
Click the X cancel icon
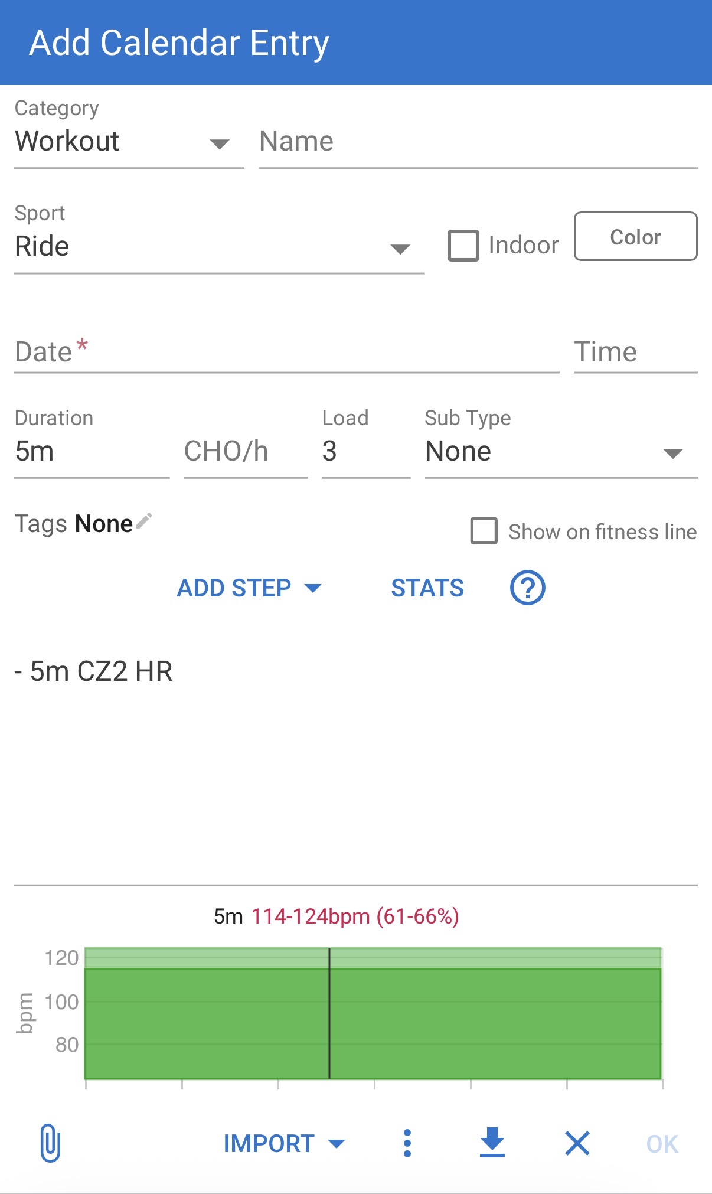pyautogui.click(x=577, y=1143)
